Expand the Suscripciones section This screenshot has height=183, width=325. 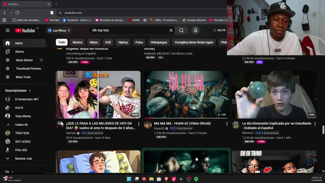[x=18, y=90]
